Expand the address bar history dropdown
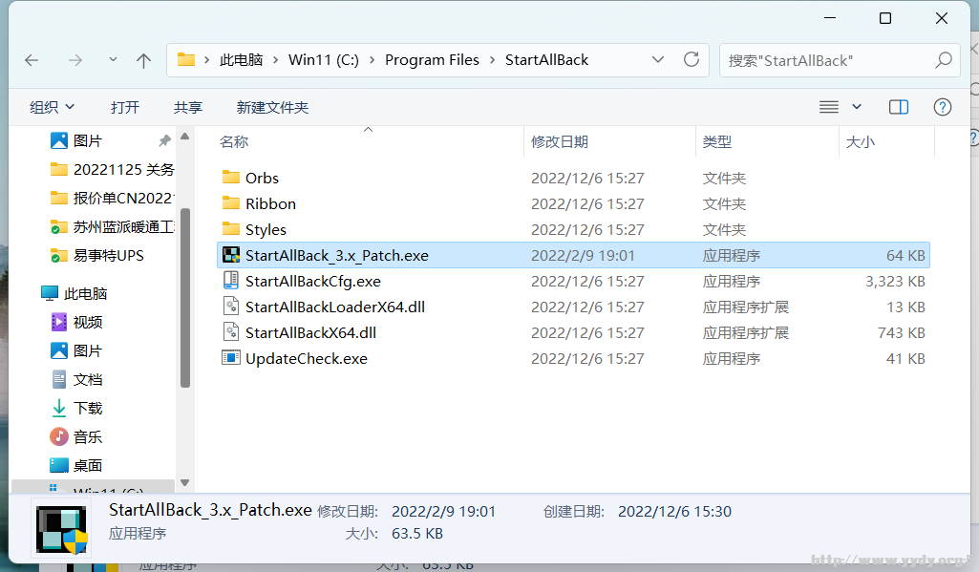 click(657, 60)
